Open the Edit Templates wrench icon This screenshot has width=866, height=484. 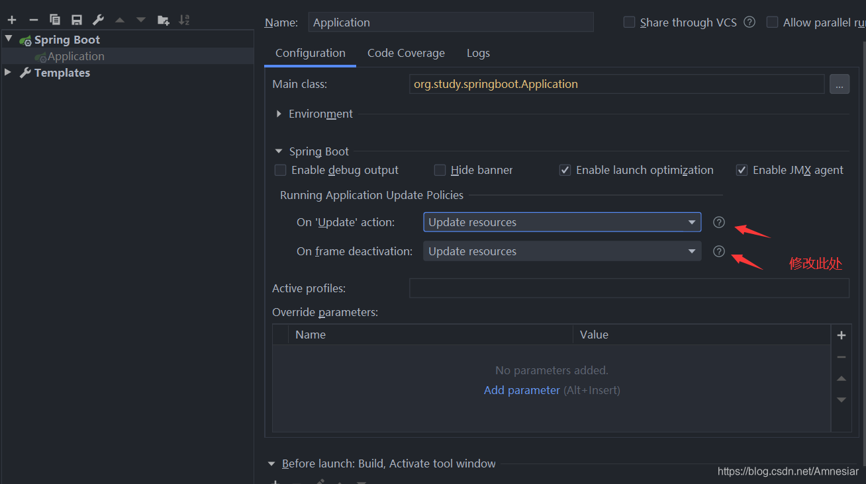tap(98, 20)
